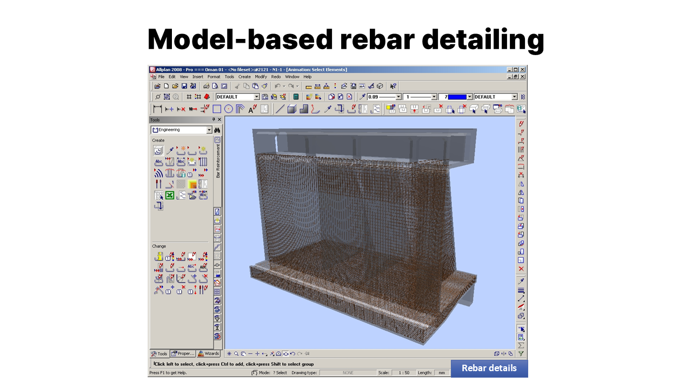Open the Create menu
Viewport: 692px width, 389px height.
point(244,77)
